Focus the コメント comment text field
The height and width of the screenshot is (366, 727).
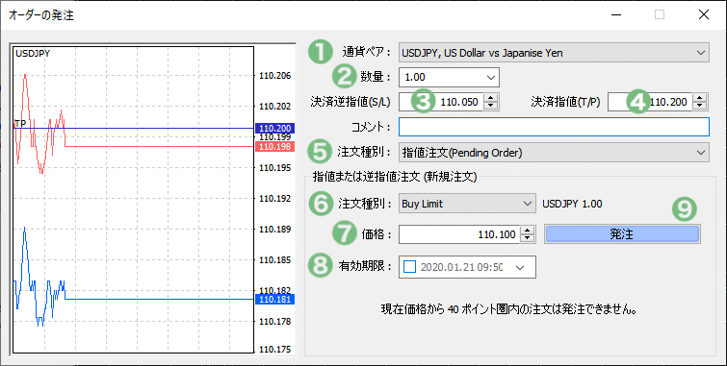pos(554,127)
